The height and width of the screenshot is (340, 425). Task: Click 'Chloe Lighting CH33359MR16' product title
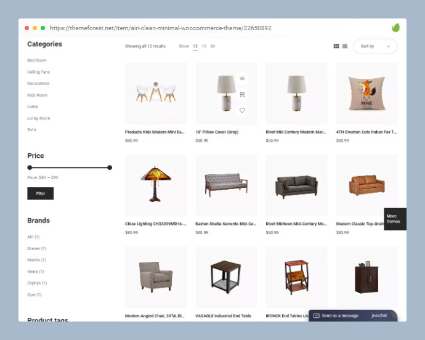tap(156, 224)
